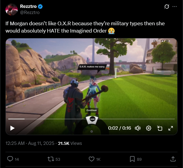Screen dimensions: 183x168
Task: Open the Grok slashed-circle icon
Action: [x=167, y=6]
